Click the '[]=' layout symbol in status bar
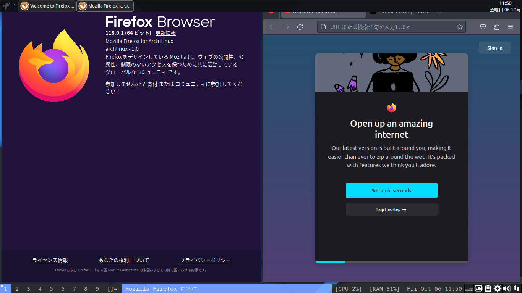Screen dimensions: 522x293 (x=112, y=289)
